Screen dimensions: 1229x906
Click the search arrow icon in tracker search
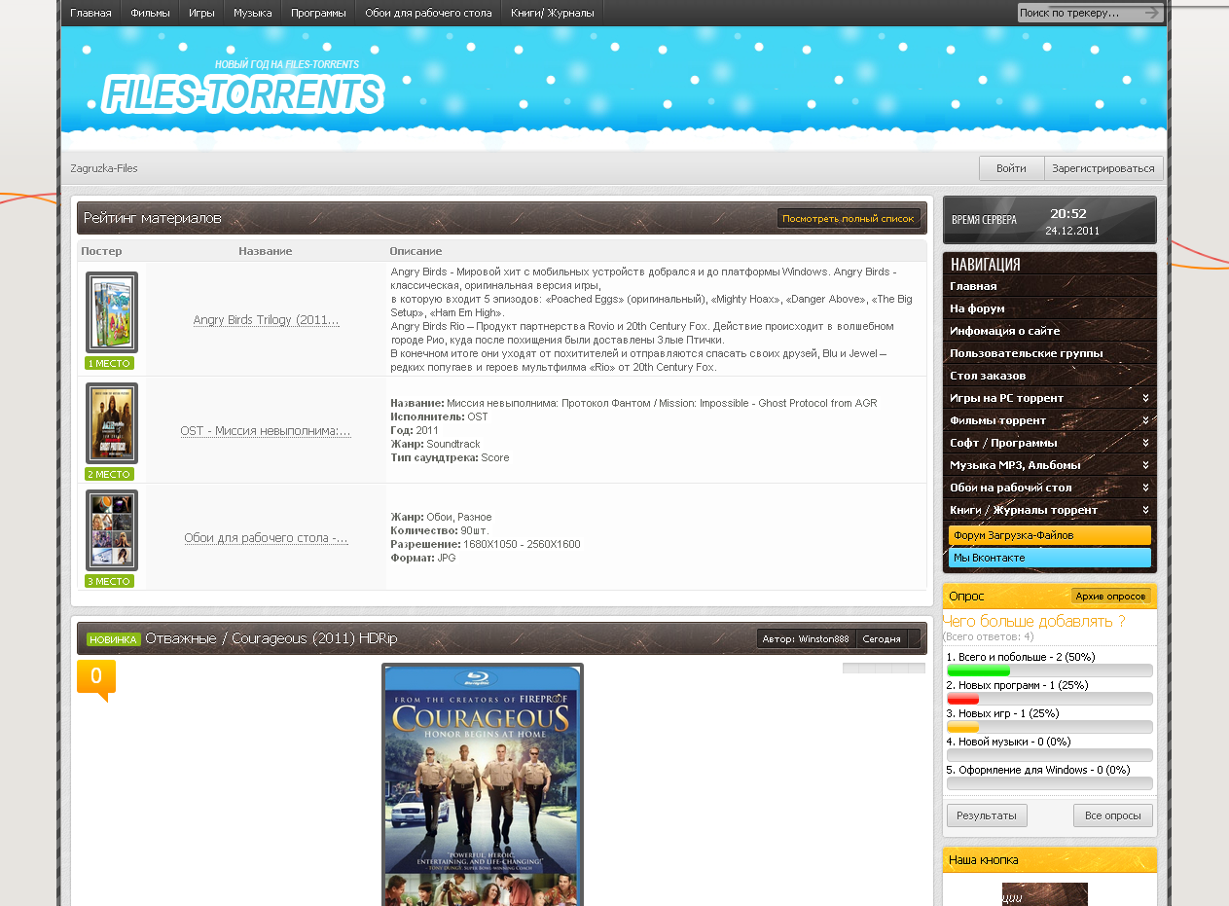pos(1151,13)
